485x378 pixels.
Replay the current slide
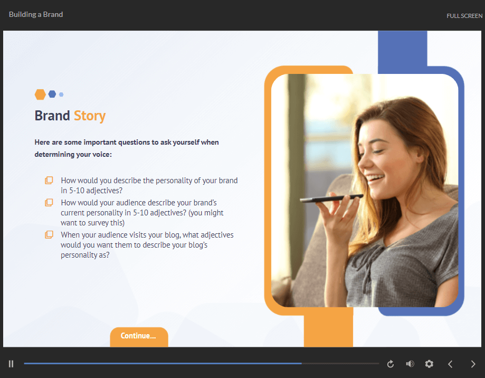tap(391, 364)
